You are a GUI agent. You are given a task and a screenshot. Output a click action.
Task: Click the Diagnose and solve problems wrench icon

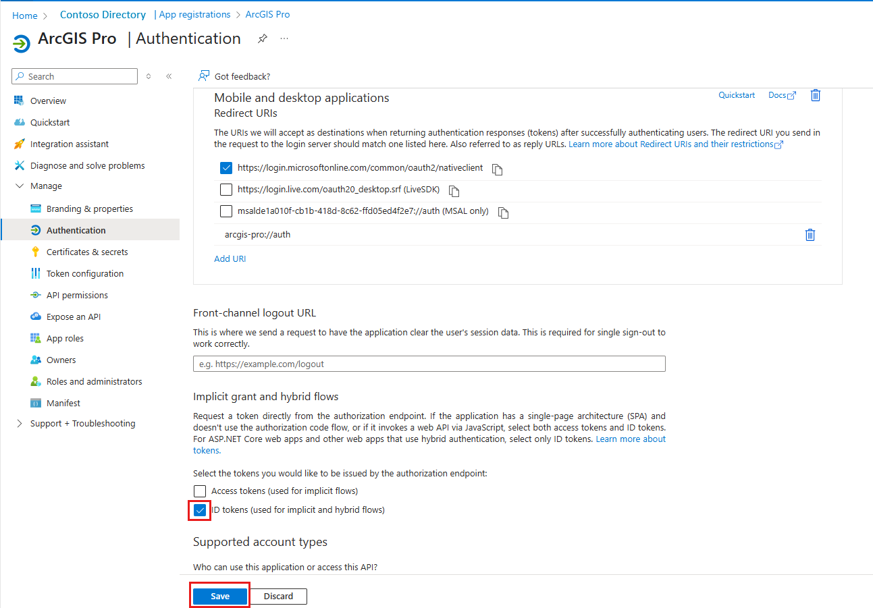point(19,165)
